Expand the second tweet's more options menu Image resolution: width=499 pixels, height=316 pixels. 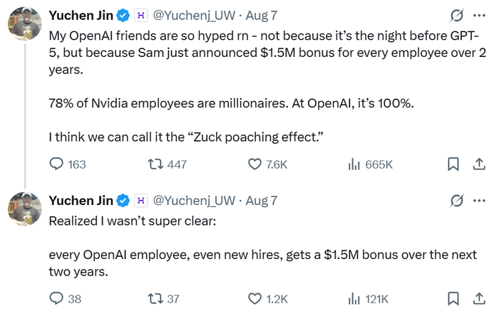pyautogui.click(x=479, y=201)
